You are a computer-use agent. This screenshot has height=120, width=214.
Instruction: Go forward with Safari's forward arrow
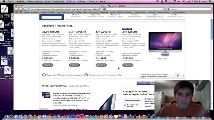point(20,9)
